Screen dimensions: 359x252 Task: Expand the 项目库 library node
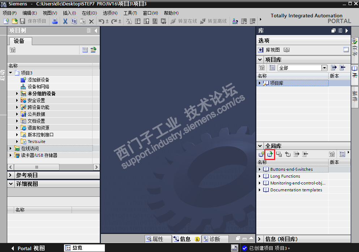click(260, 83)
